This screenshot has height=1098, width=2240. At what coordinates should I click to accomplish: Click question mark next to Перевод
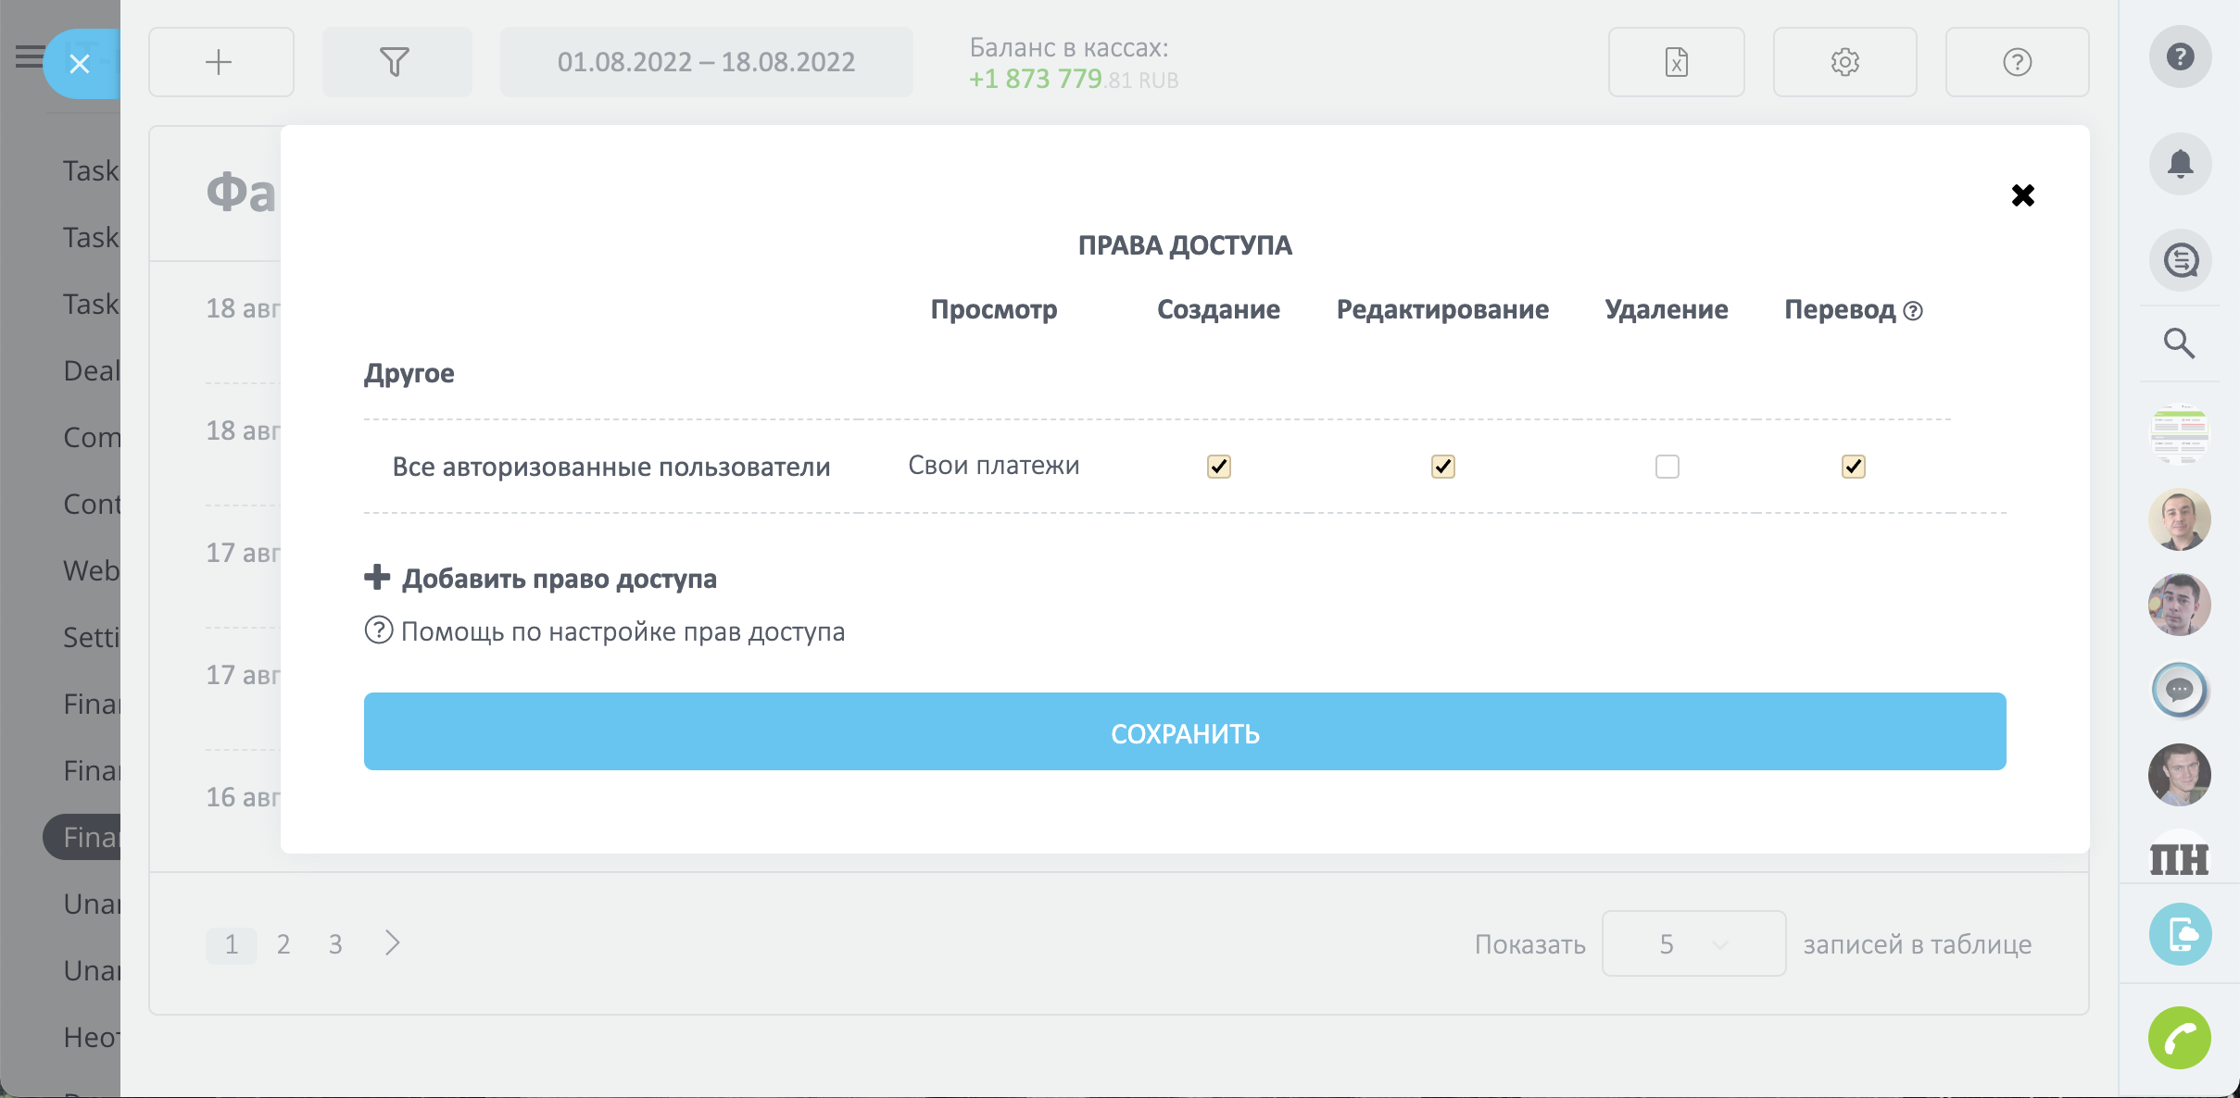click(1913, 311)
